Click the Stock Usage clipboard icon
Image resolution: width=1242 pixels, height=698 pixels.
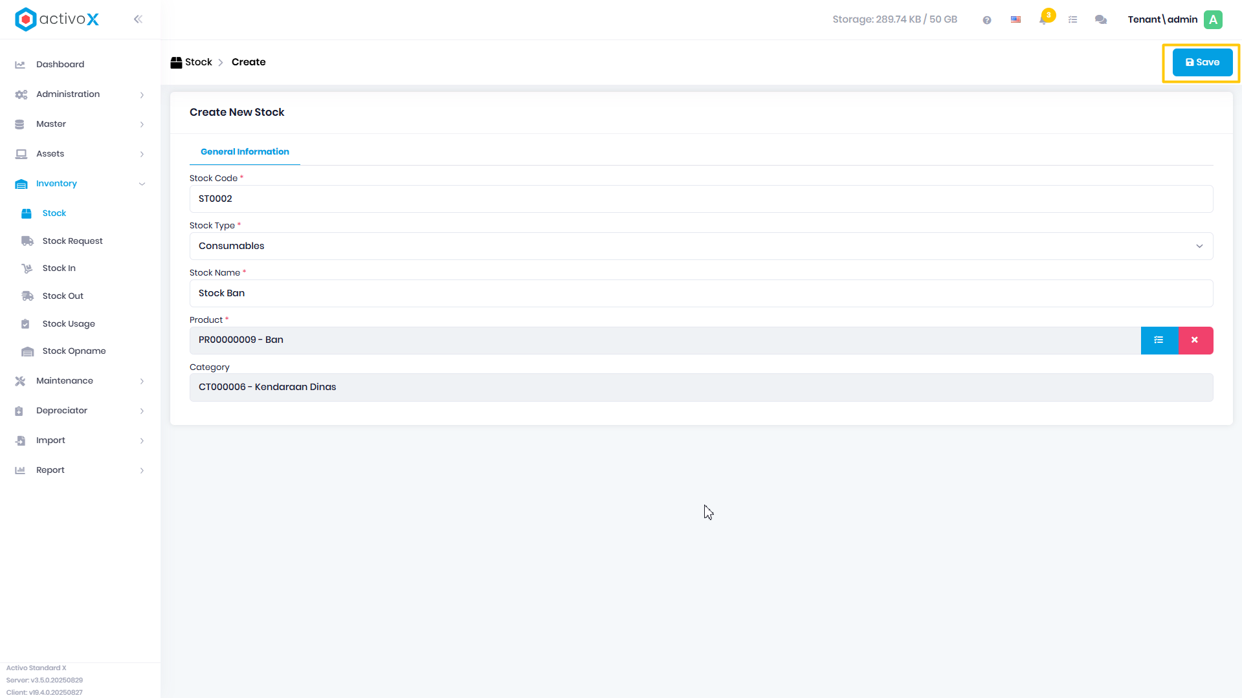coord(25,324)
